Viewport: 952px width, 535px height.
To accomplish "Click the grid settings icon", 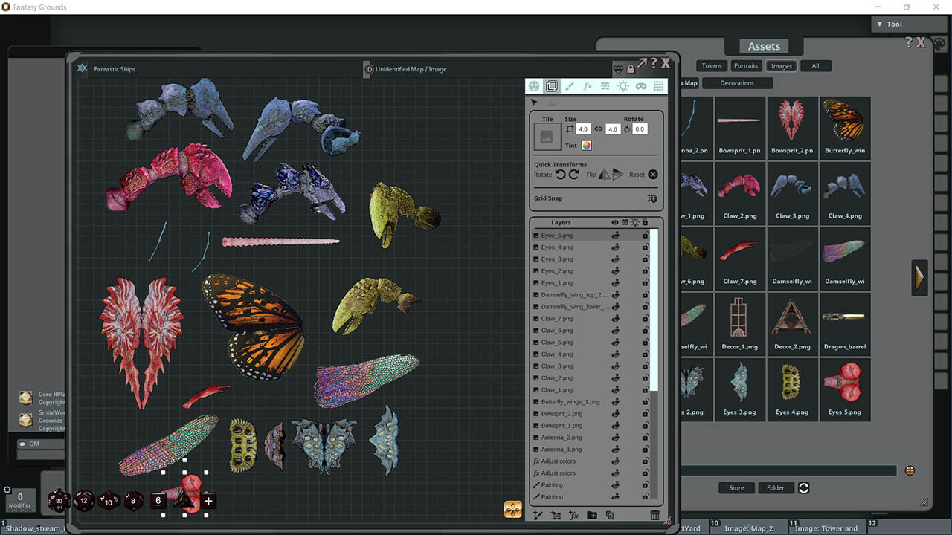I will tap(658, 86).
